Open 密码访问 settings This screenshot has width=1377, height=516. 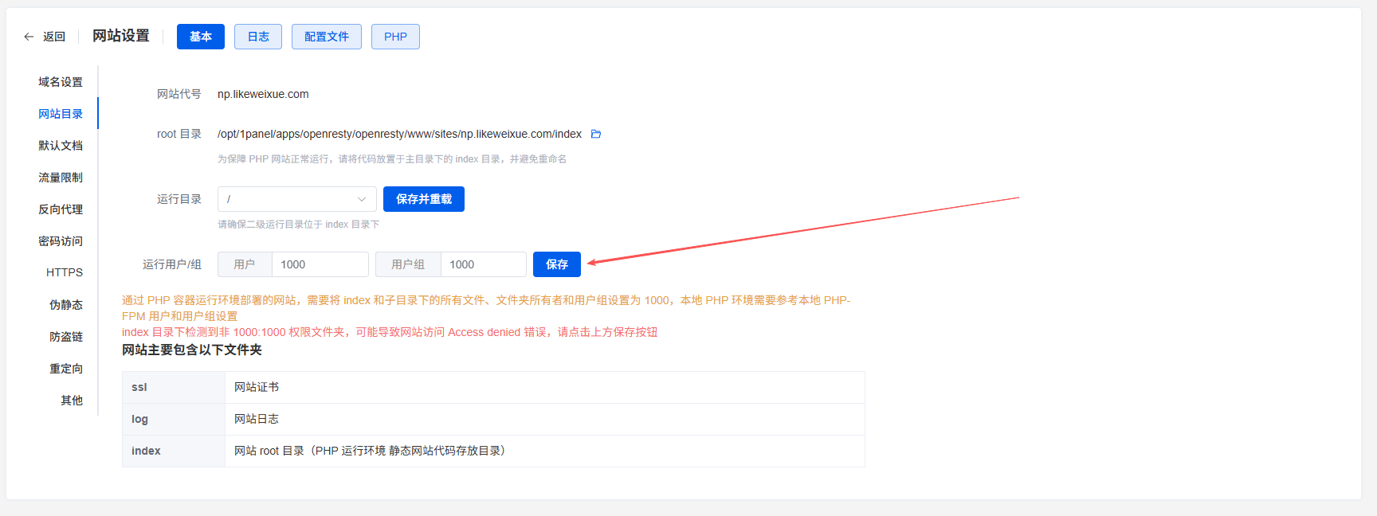pyautogui.click(x=61, y=241)
